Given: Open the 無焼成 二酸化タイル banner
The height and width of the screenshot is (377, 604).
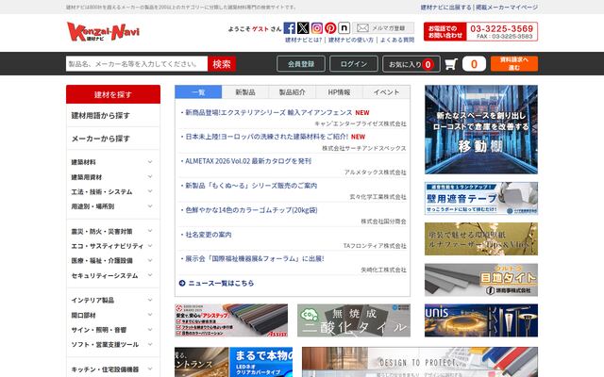Looking at the screenshot, I should tap(354, 320).
